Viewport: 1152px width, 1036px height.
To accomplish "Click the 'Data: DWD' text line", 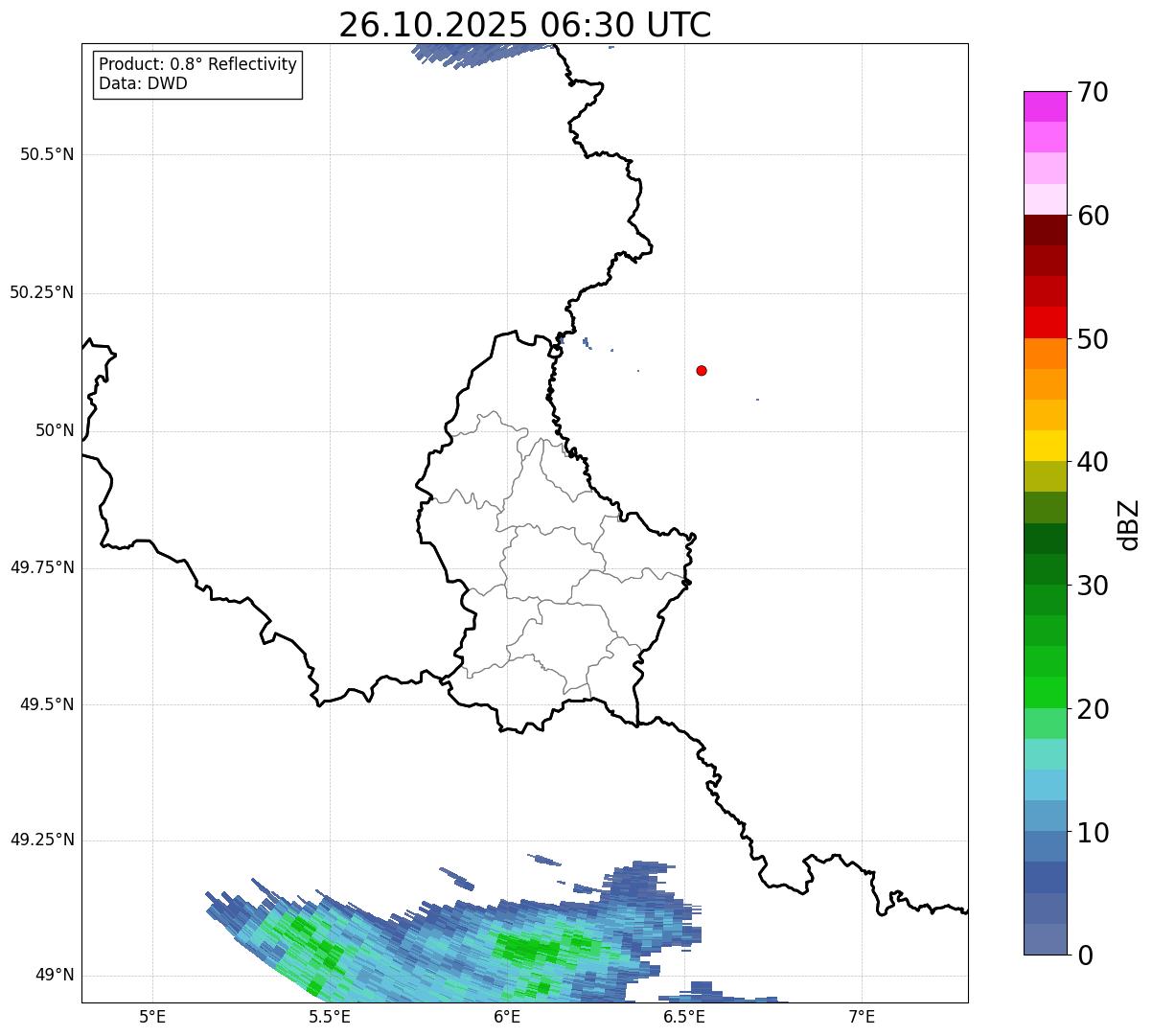I will (143, 83).
